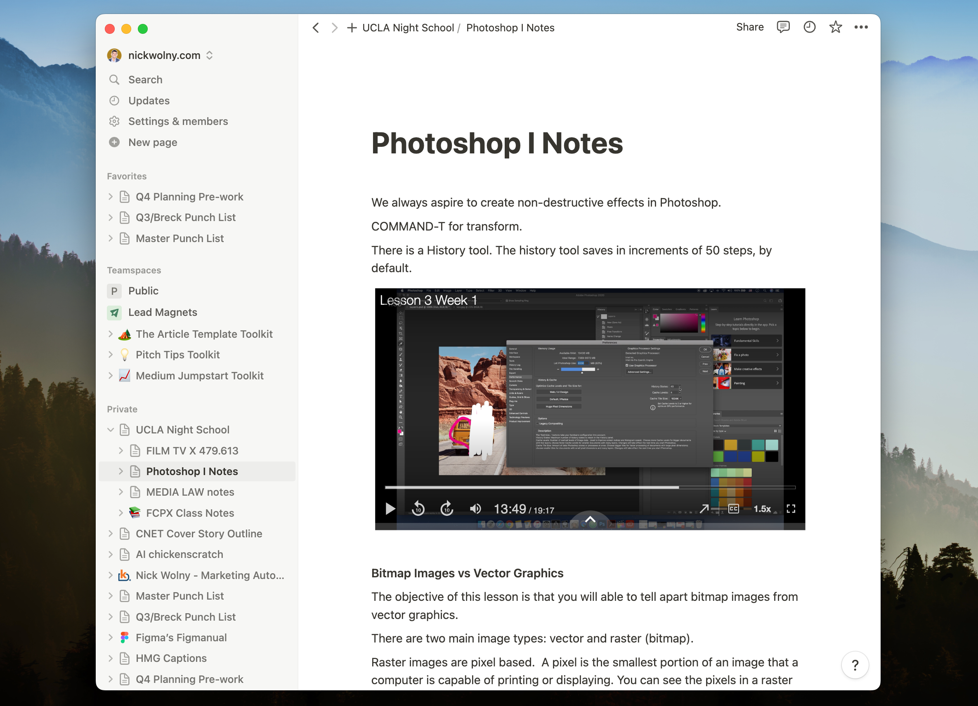Toggle closed captions on video
978x706 pixels.
pyautogui.click(x=733, y=508)
